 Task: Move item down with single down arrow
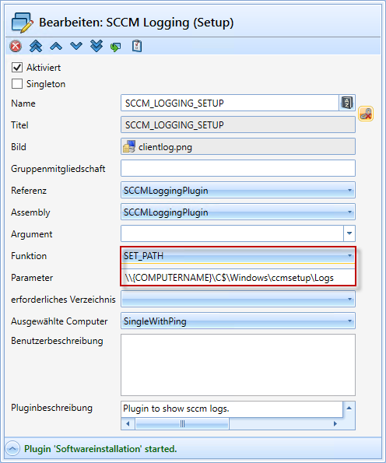pos(76,47)
